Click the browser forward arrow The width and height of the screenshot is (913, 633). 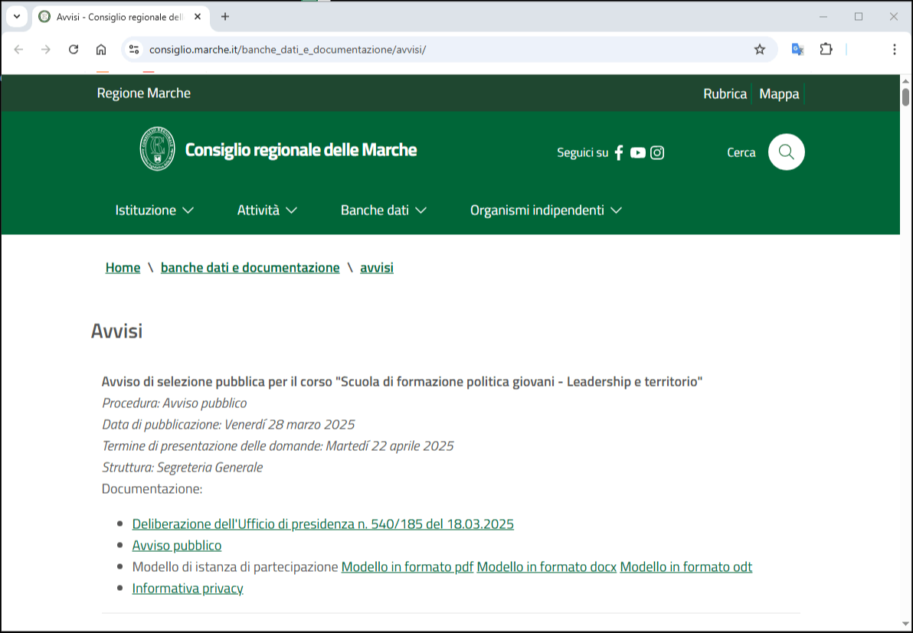[x=46, y=50]
